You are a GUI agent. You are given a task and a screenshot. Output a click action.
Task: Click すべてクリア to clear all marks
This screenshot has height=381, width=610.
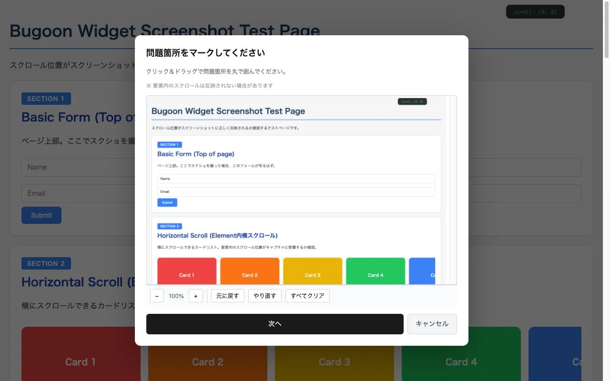307,295
